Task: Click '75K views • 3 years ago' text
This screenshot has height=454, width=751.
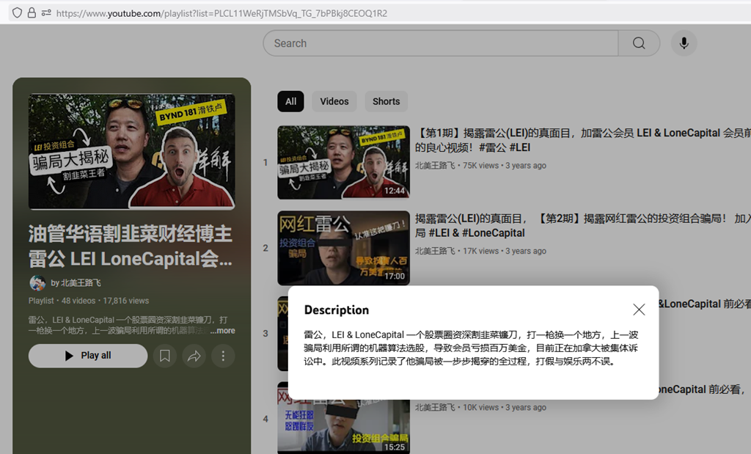Action: (x=505, y=165)
